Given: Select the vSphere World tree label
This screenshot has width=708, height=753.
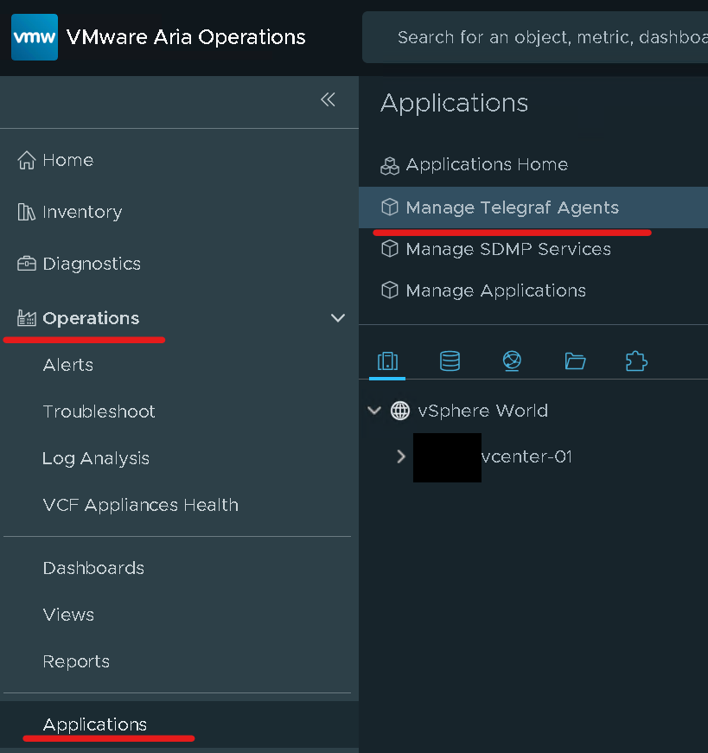Looking at the screenshot, I should (482, 411).
